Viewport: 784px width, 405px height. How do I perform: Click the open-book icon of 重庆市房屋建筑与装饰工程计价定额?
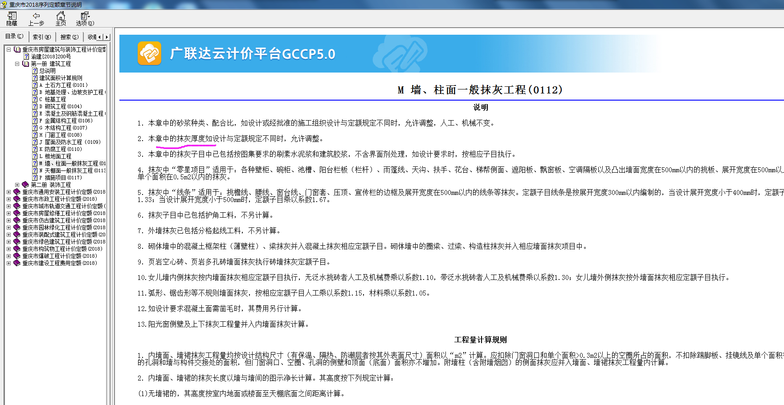pyautogui.click(x=17, y=49)
